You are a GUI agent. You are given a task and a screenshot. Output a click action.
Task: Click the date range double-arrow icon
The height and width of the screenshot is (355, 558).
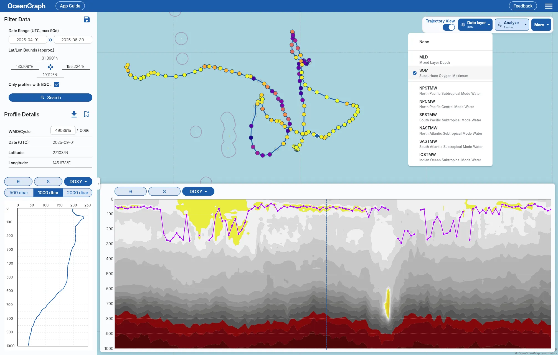coord(50,40)
